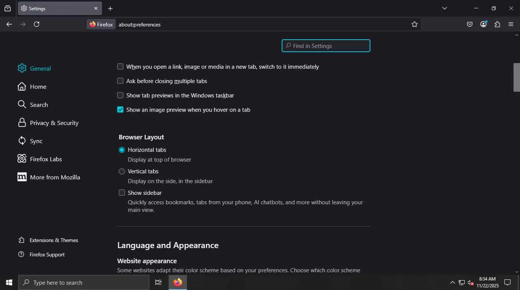Screen dimensions: 520x290
Task: Click the Find in Settings field
Action: [326, 46]
